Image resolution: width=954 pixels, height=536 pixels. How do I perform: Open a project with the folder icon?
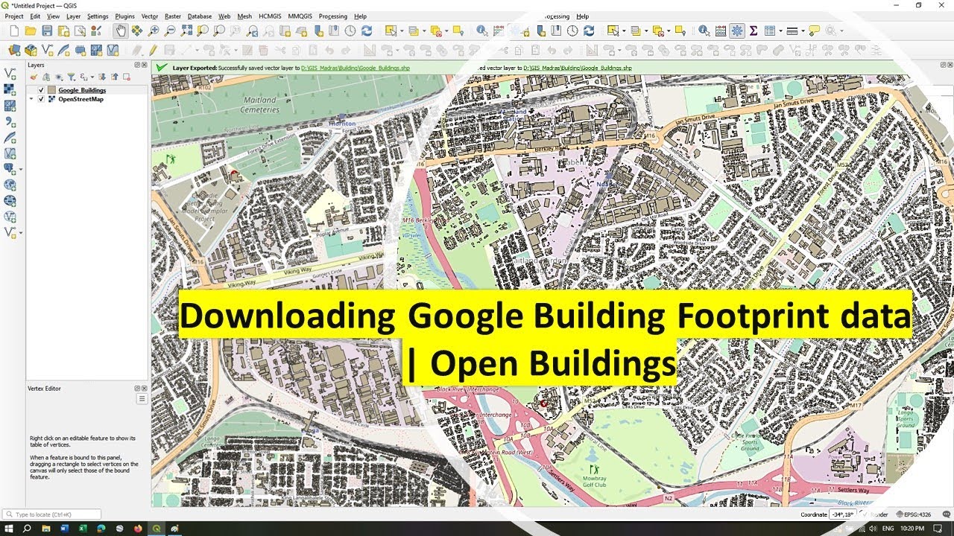click(x=31, y=31)
